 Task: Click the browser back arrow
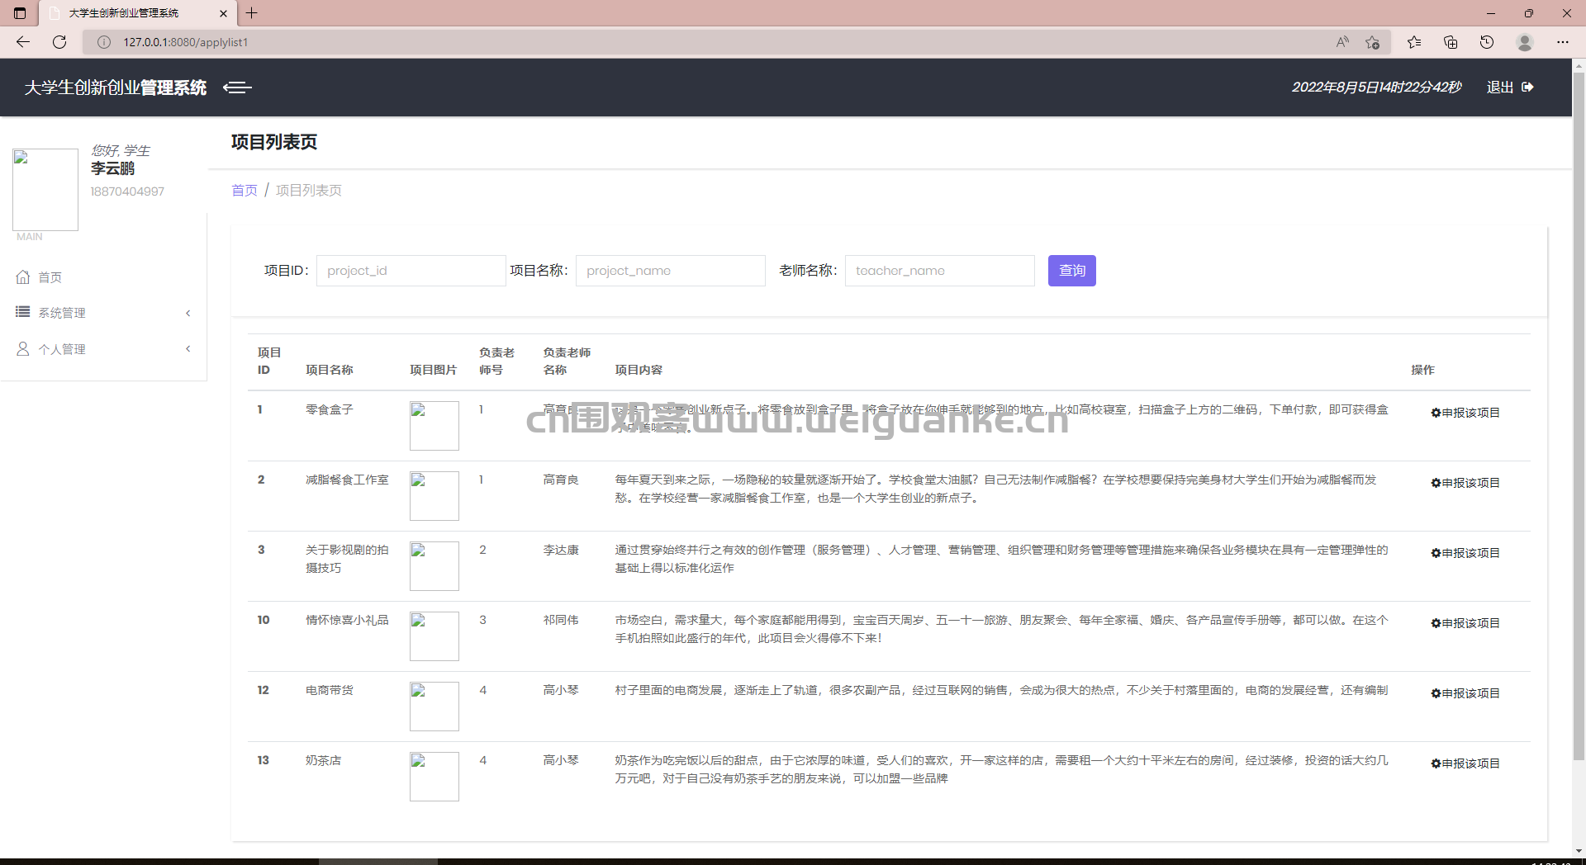point(23,42)
